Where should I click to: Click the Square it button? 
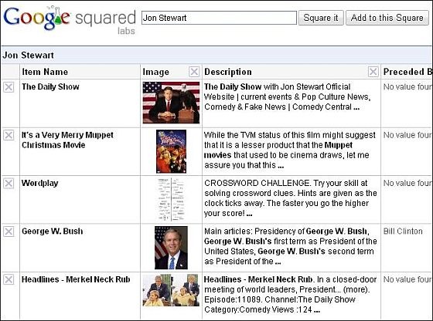click(x=321, y=18)
